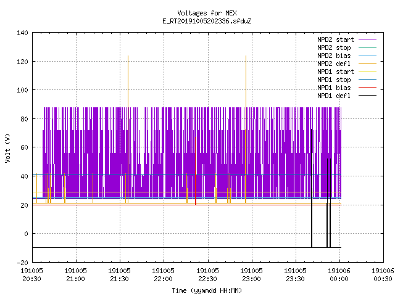
Task: Click the tallest black NPD1 defl spike
Action: (x=312, y=188)
